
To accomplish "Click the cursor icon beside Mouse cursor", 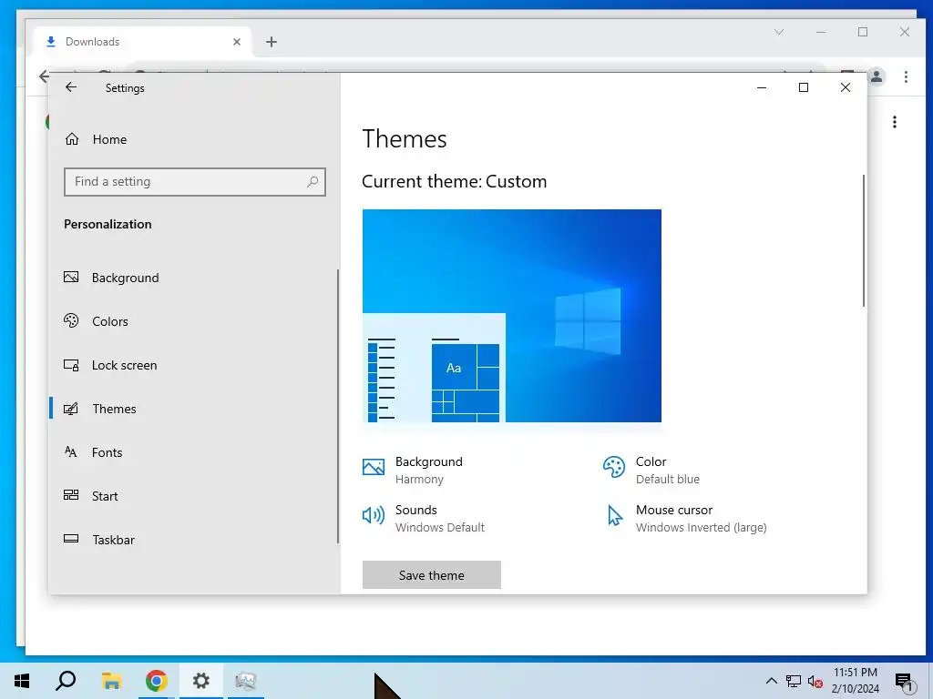I will tap(615, 515).
